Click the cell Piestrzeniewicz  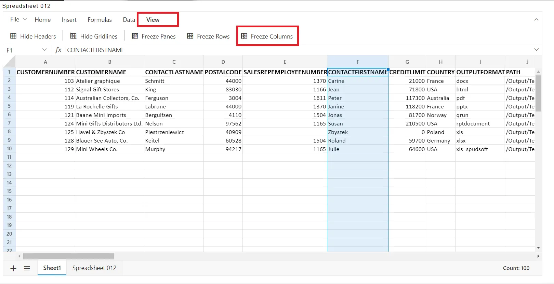(174, 132)
